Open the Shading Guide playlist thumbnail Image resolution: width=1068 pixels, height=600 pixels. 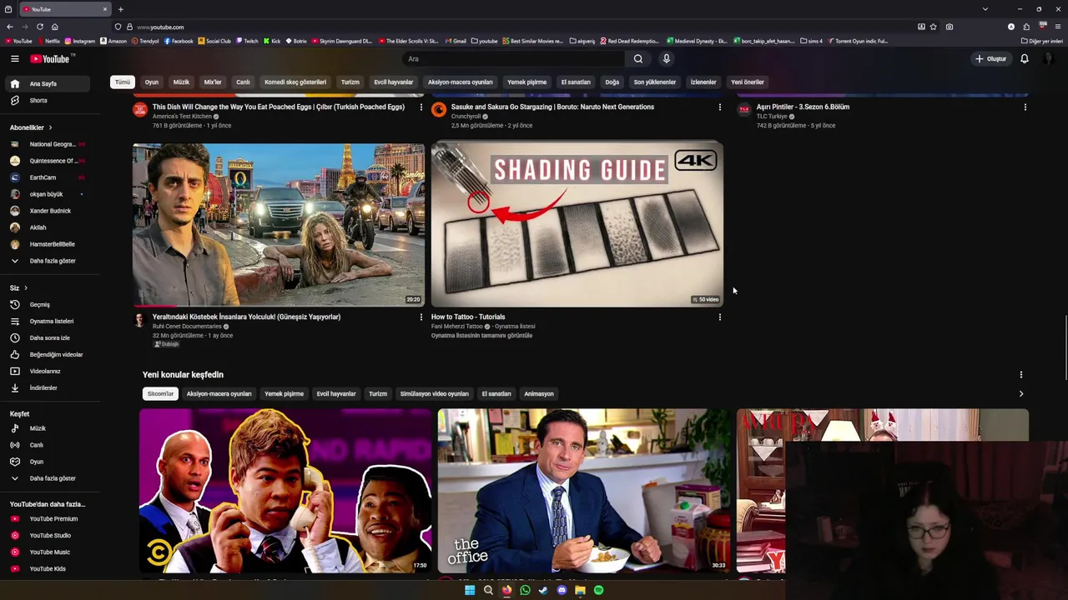point(577,225)
